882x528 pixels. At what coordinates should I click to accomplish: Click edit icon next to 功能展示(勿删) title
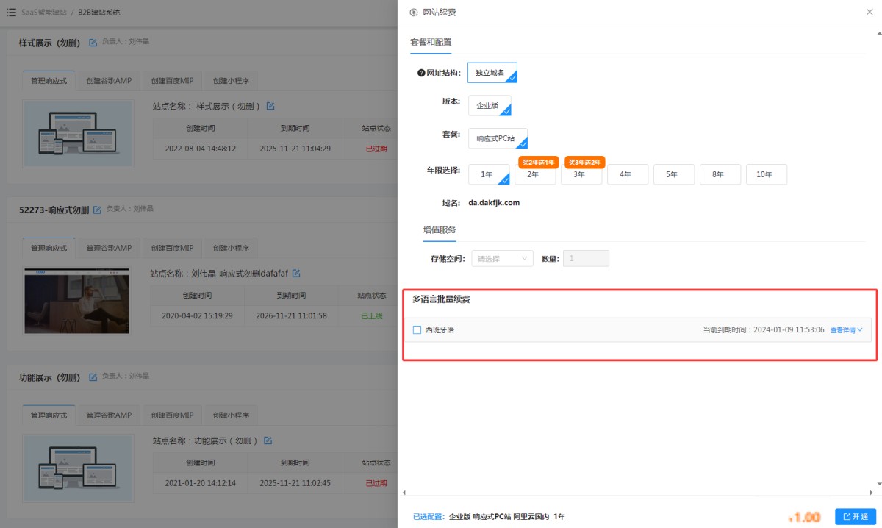[93, 377]
